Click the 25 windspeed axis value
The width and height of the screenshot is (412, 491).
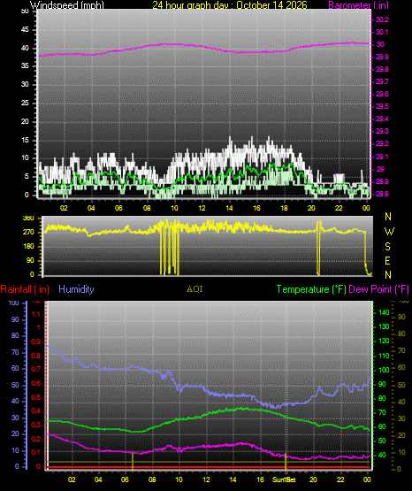click(x=25, y=103)
